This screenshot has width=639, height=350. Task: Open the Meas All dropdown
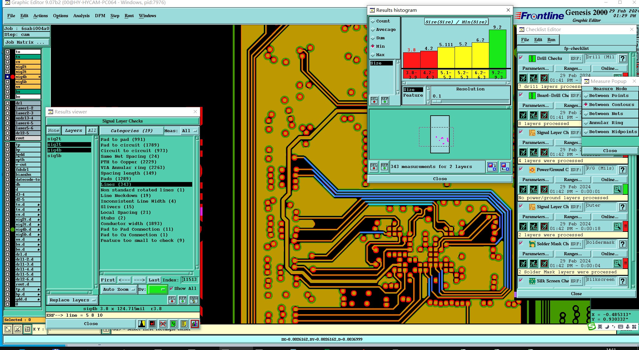coord(189,131)
